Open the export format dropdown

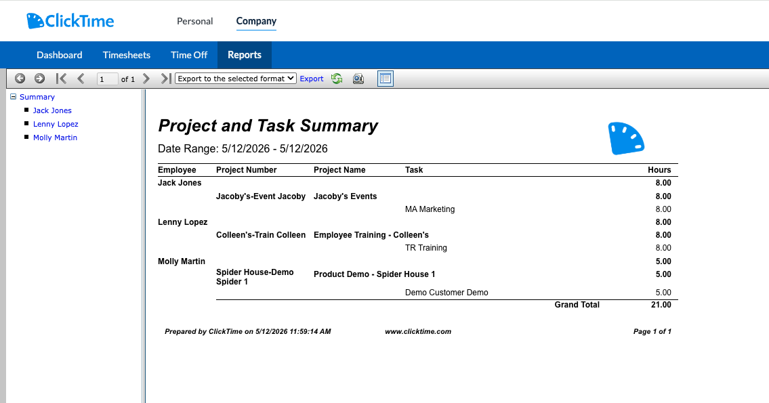point(236,79)
